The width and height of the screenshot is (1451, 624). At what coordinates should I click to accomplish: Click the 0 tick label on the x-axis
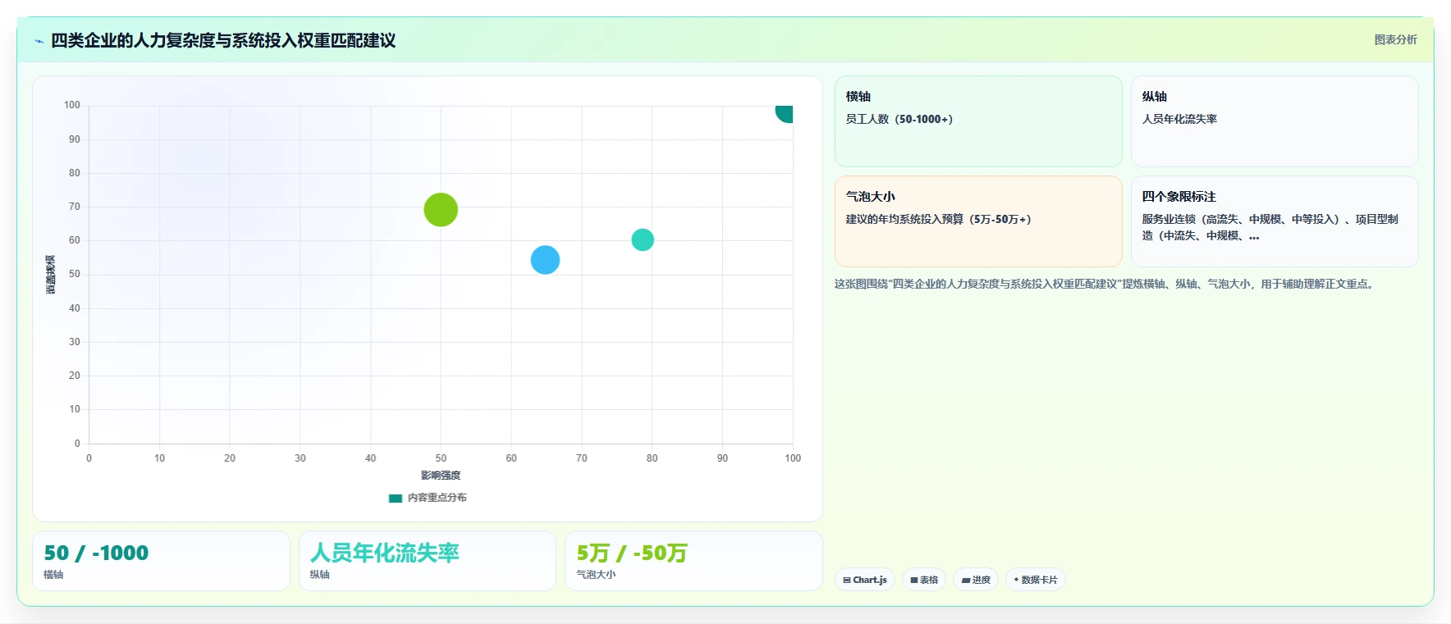point(89,458)
